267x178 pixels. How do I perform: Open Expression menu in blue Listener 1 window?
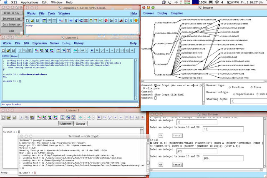40,43
